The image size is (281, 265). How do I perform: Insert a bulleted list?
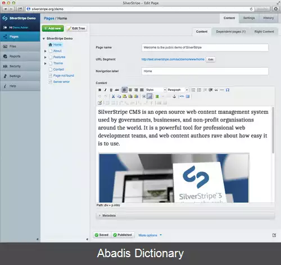click(193, 90)
